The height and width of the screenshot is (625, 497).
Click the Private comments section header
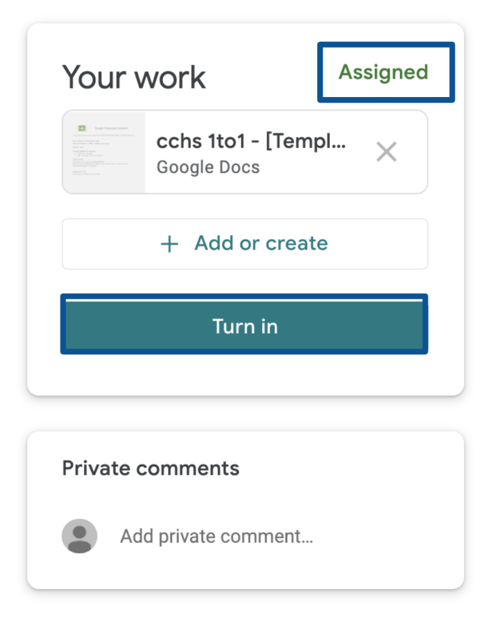(149, 468)
